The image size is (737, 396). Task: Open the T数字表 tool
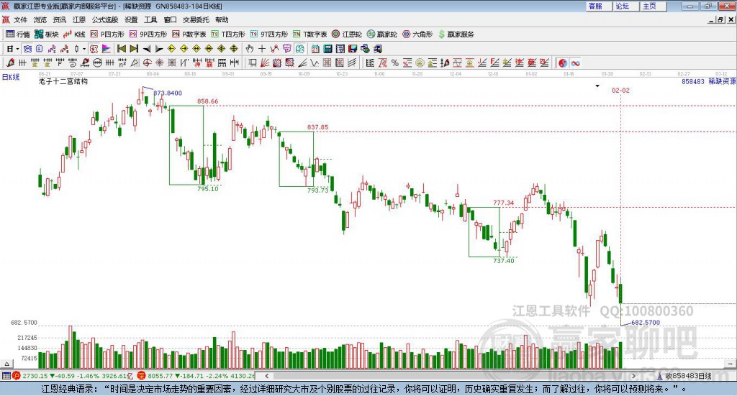[x=309, y=34]
